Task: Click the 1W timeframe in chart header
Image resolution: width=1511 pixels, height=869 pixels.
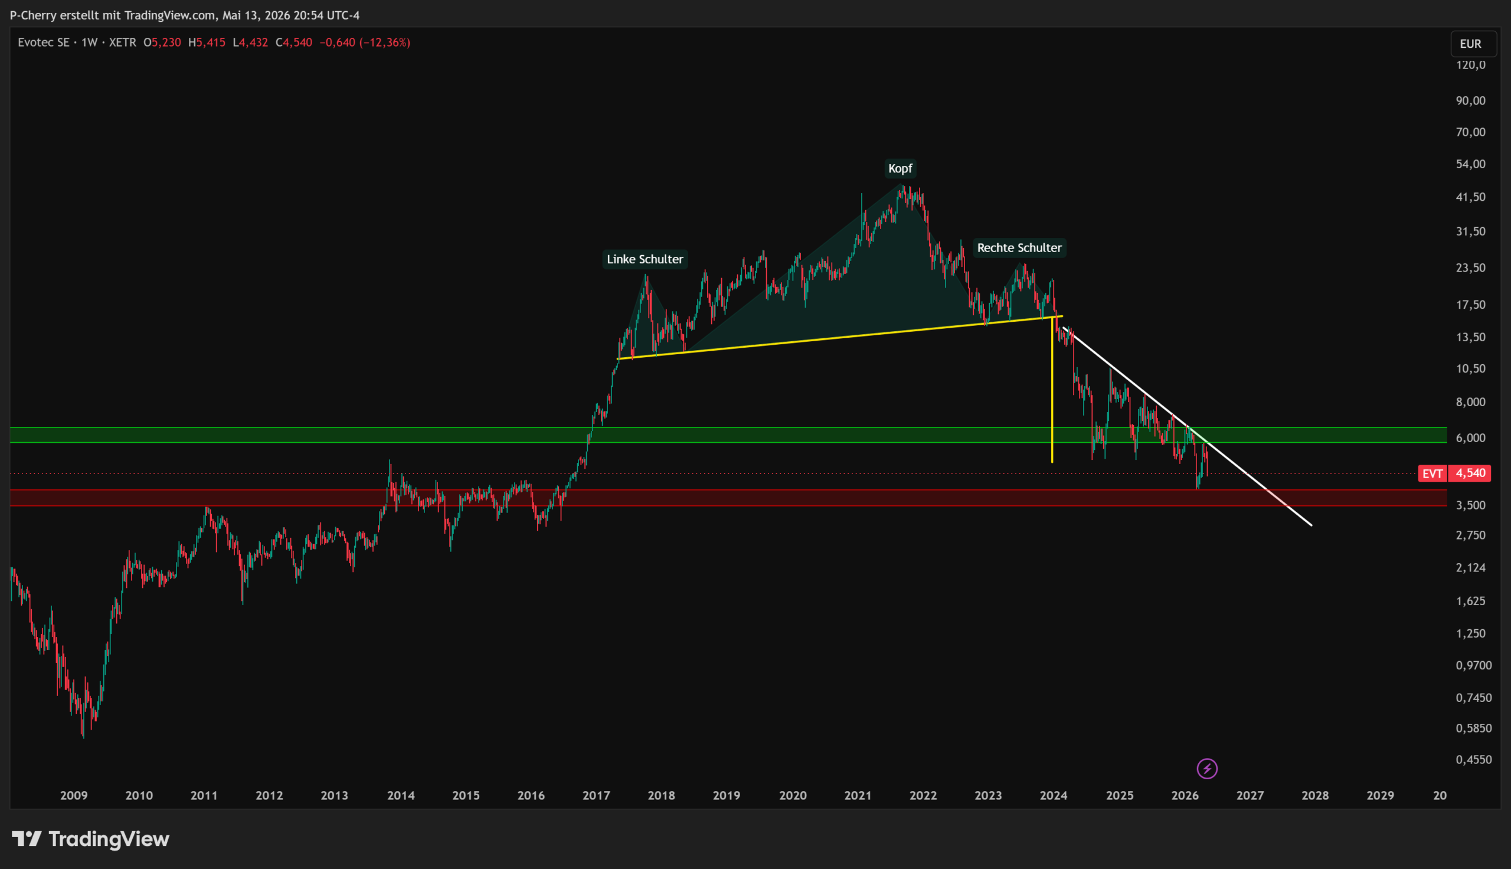Action: coord(90,43)
